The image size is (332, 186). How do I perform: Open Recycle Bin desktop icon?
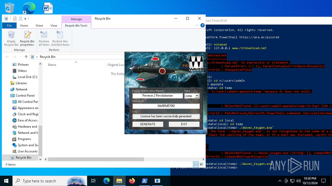coord(10,8)
